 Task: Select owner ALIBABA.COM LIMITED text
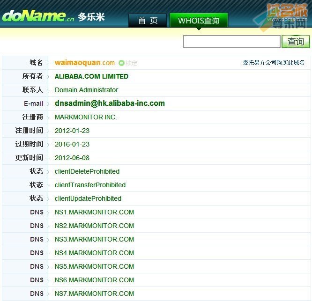pos(91,76)
